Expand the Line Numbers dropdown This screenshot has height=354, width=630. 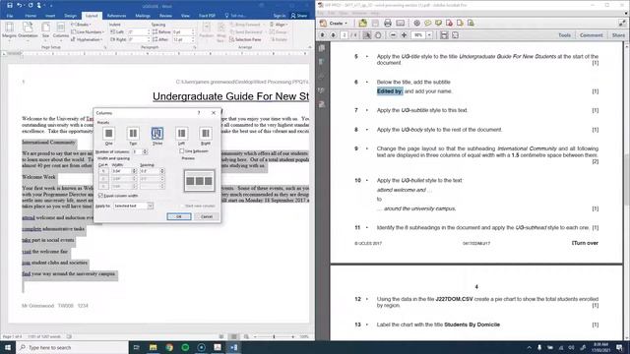[x=88, y=32]
